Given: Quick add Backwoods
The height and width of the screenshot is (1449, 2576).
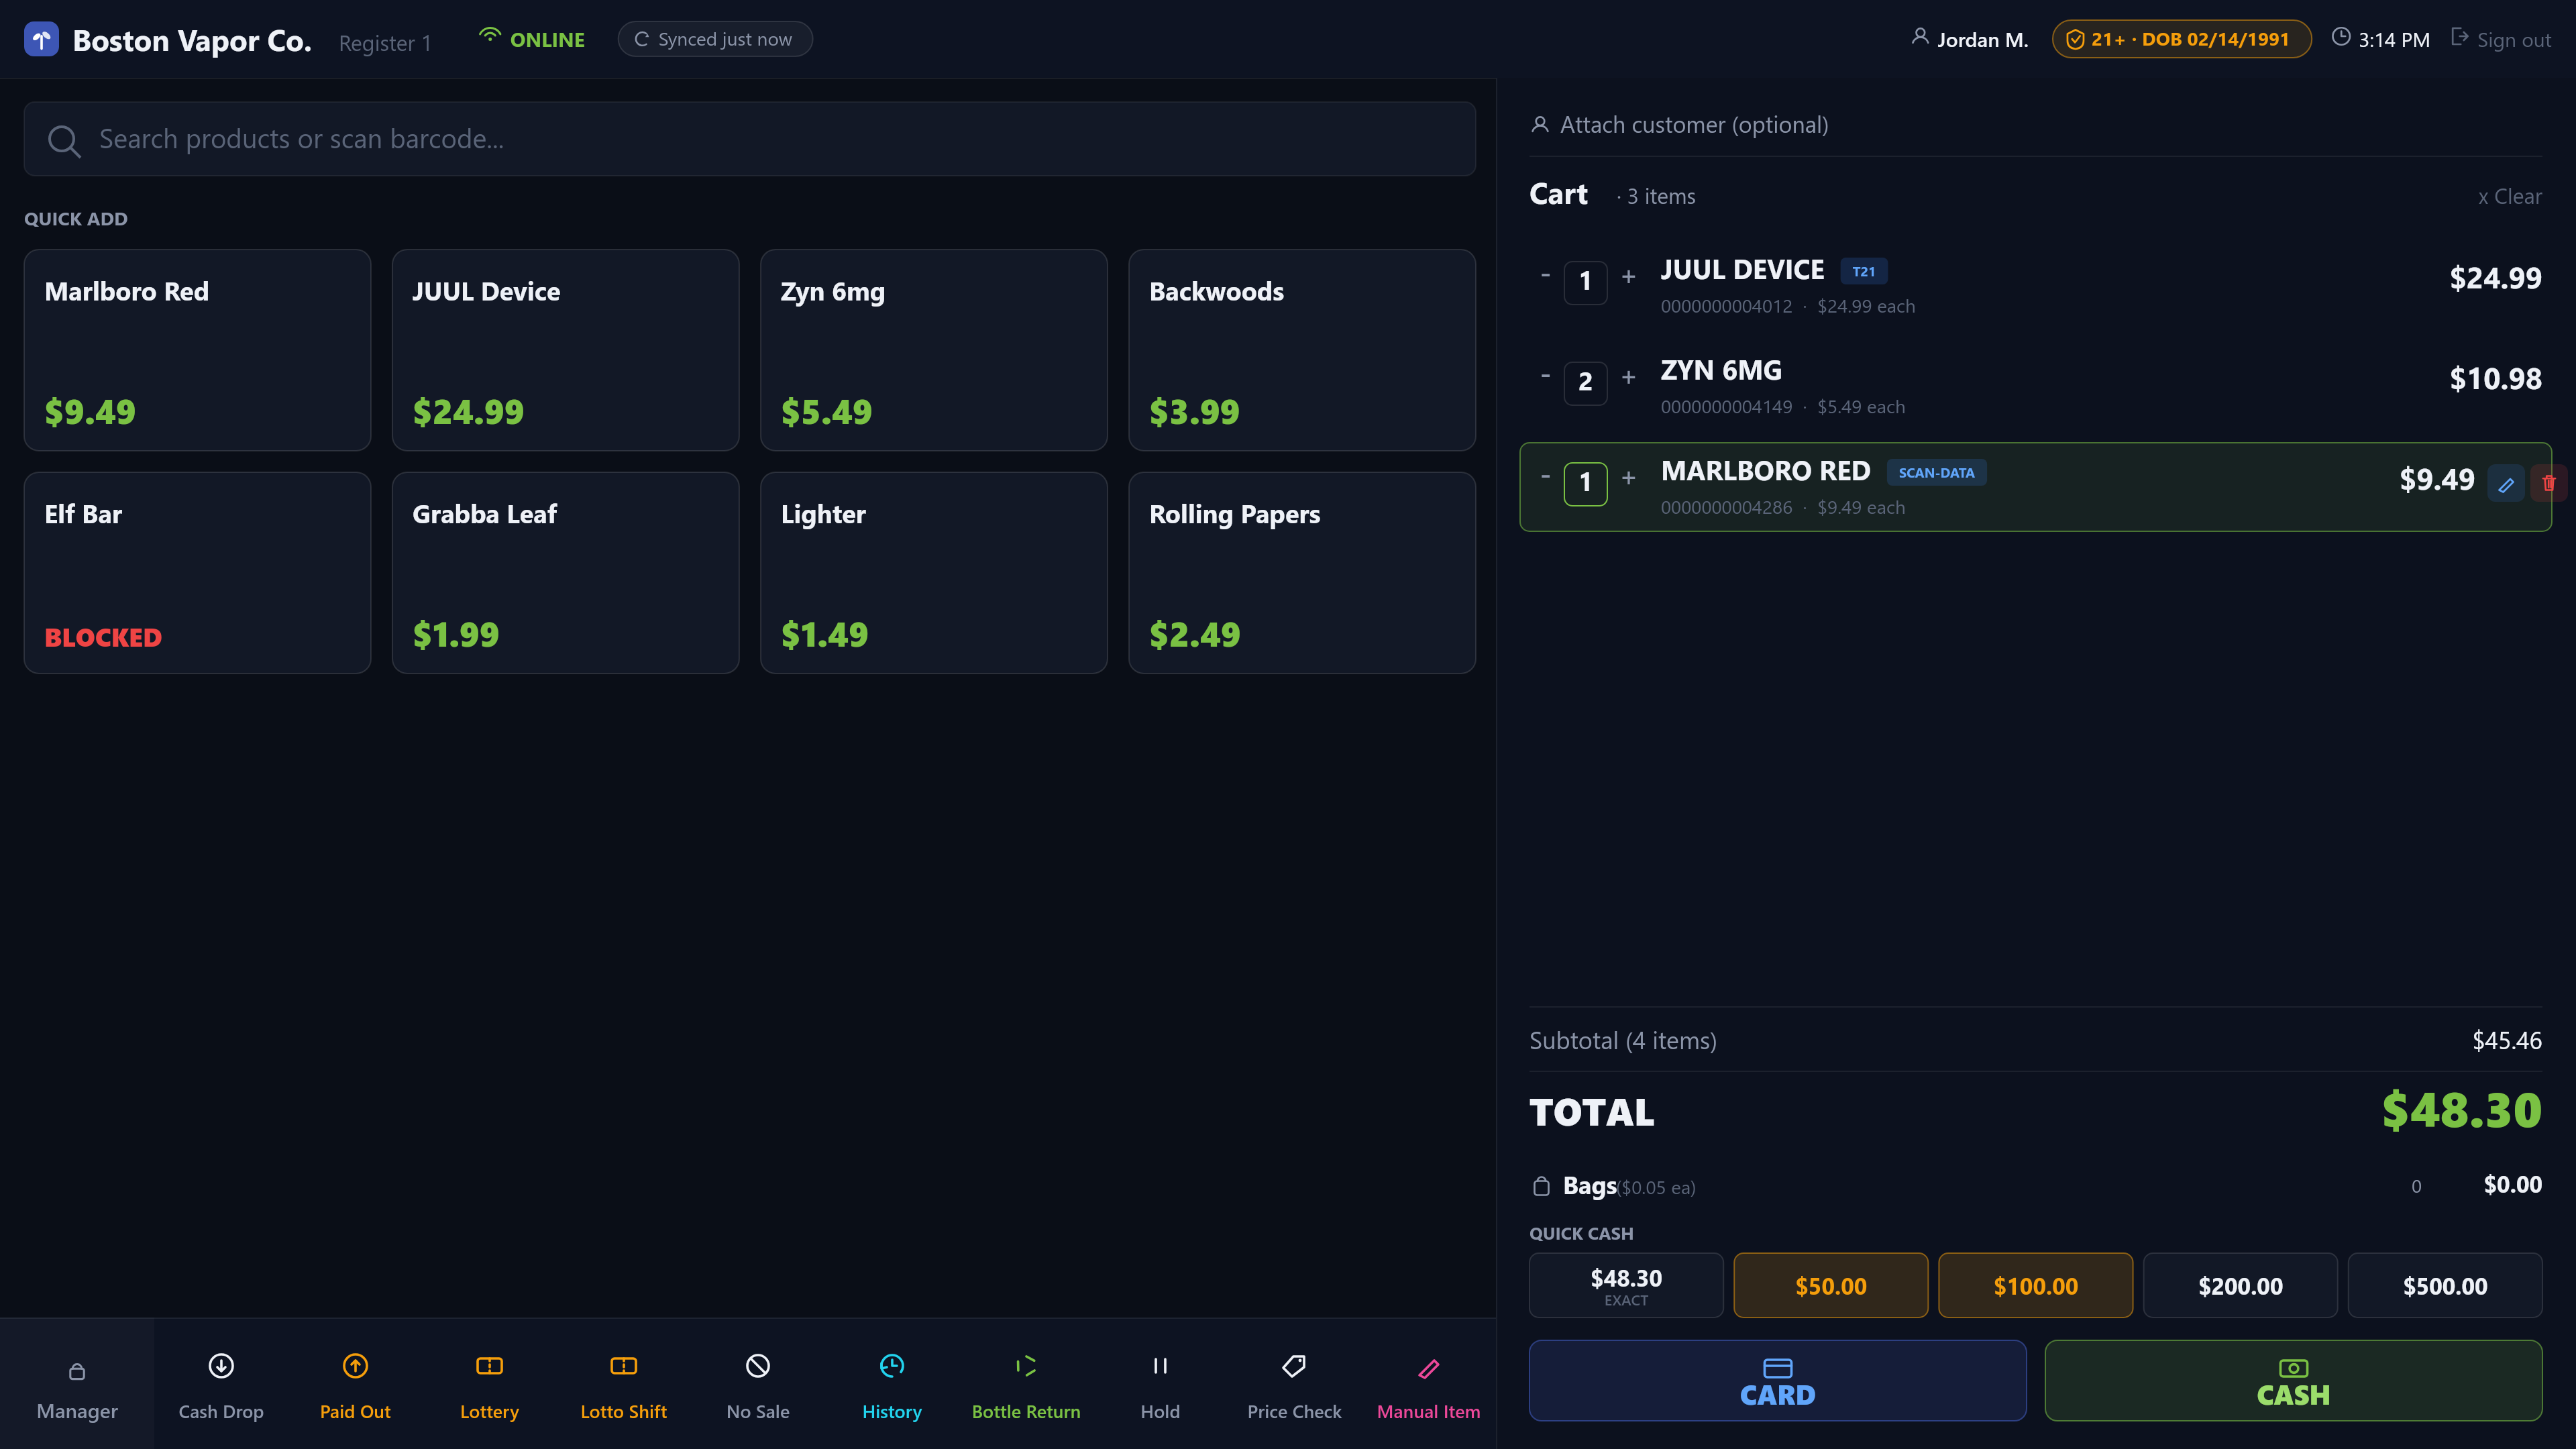Looking at the screenshot, I should point(1302,350).
